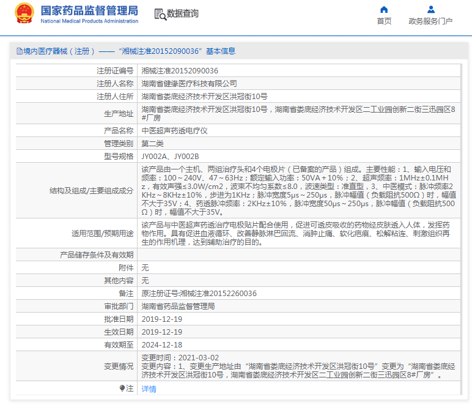The height and width of the screenshot is (405, 472).
Task: Click 国家药品监督管理局 site title
Action: pos(89,10)
